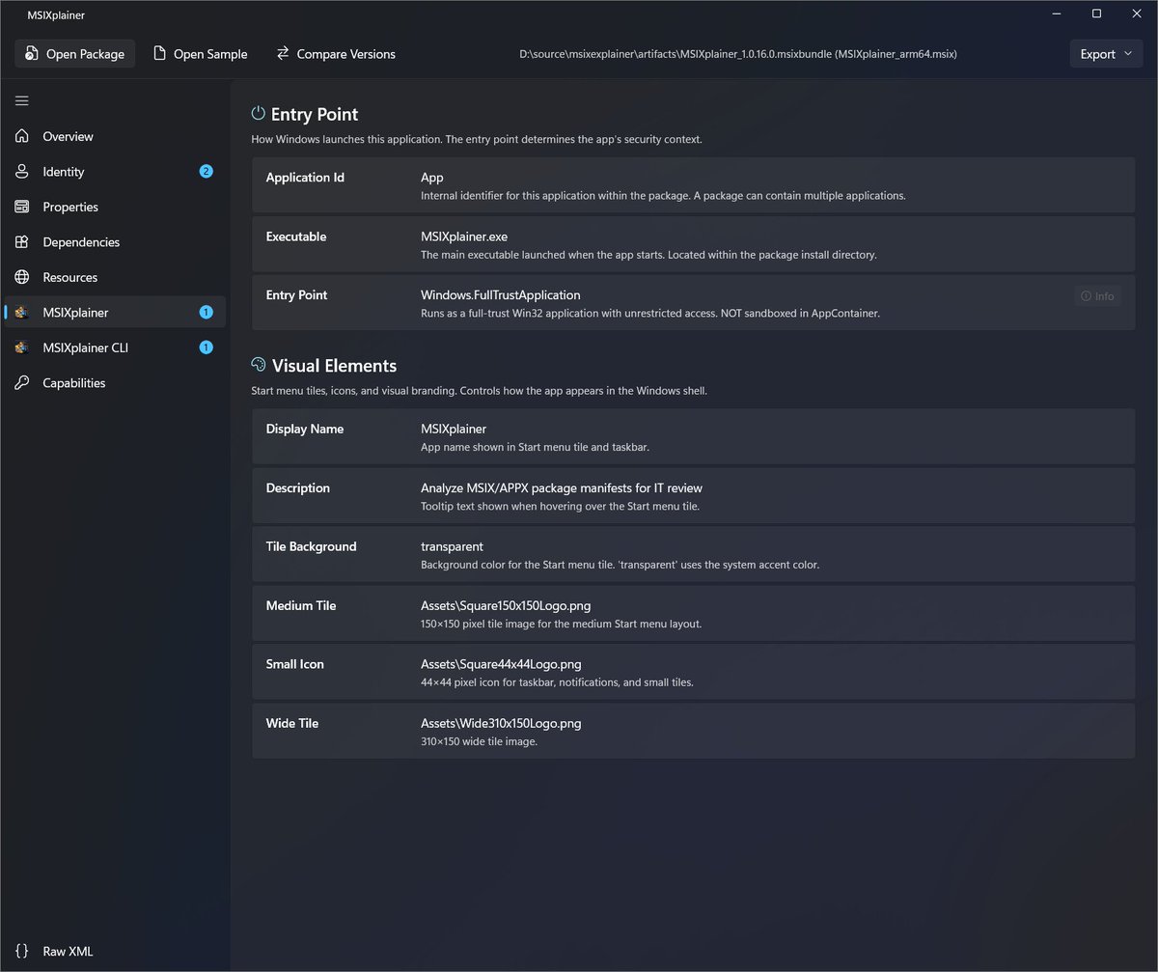Click the MSIXplainer CLI app icon
Viewport: 1158px width, 972px height.
[x=21, y=347]
